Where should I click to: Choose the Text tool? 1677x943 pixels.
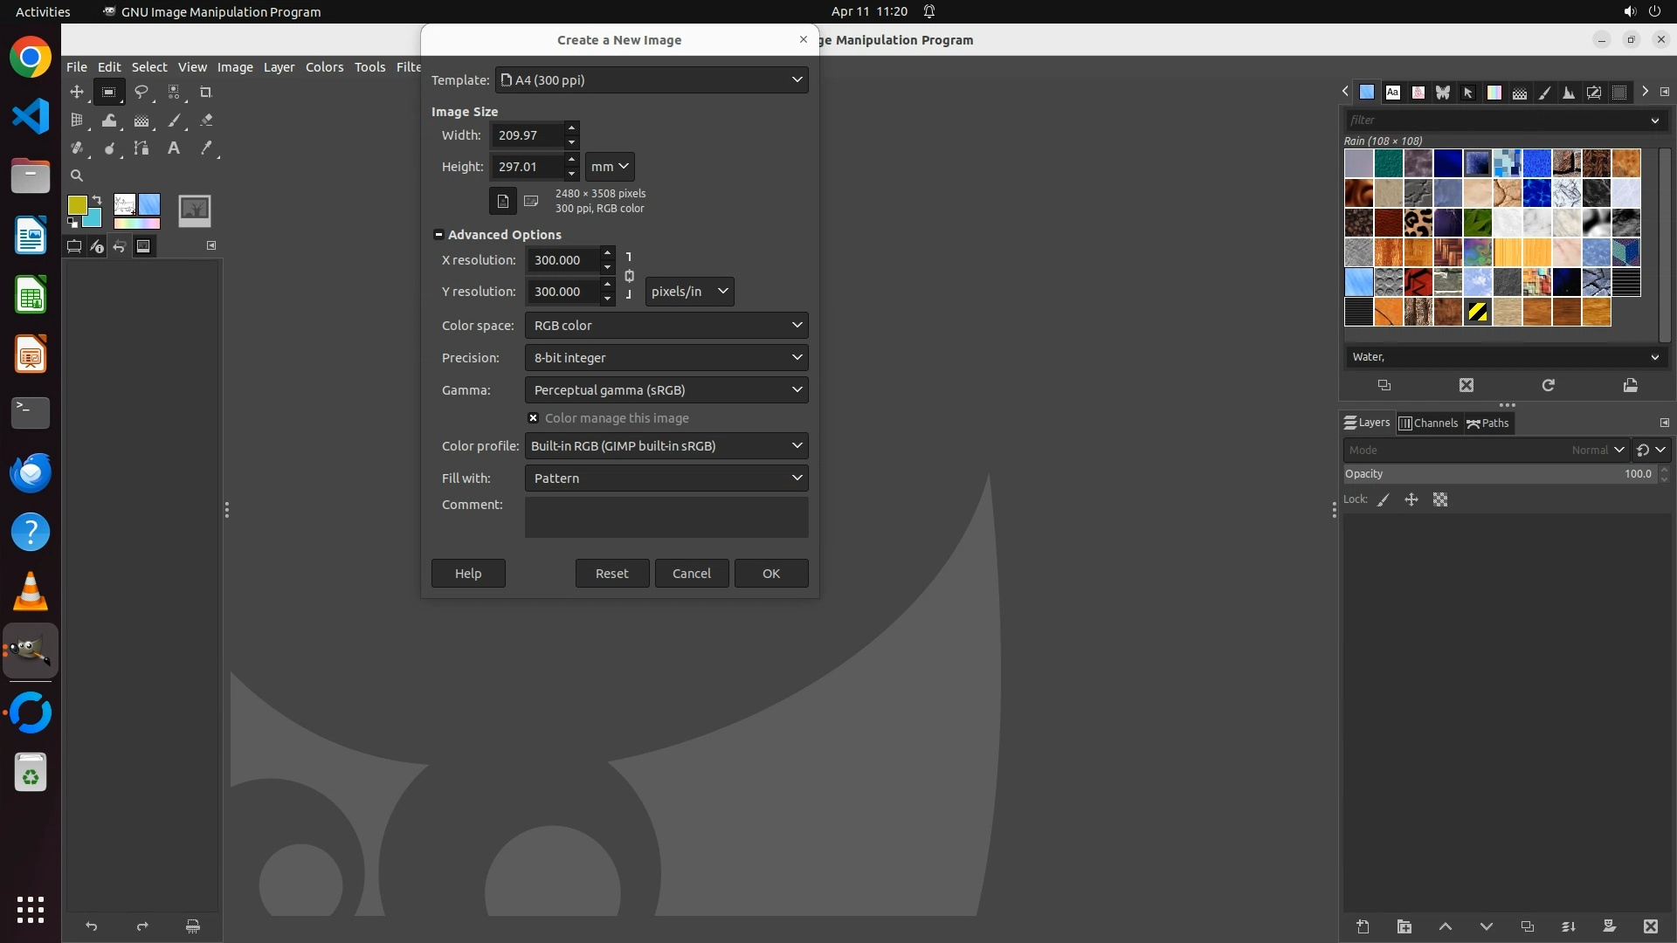click(174, 148)
